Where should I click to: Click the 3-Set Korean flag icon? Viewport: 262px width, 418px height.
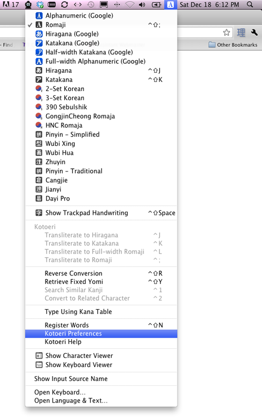39,98
